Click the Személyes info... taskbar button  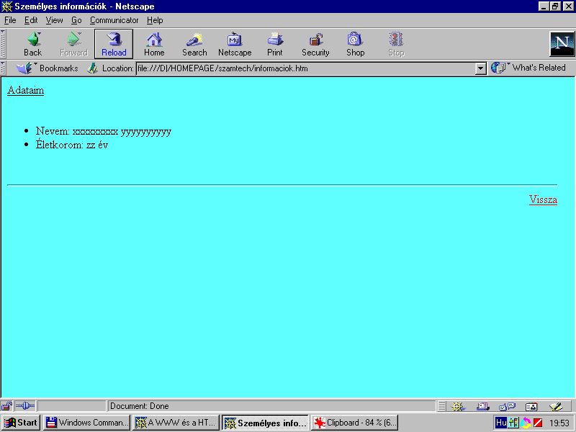pos(266,423)
